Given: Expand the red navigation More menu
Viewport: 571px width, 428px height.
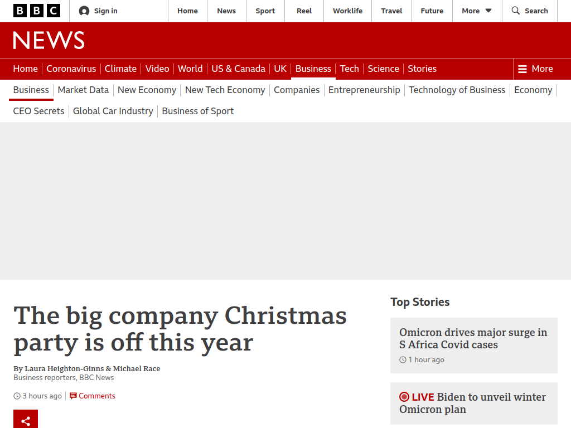Looking at the screenshot, I should (x=535, y=69).
